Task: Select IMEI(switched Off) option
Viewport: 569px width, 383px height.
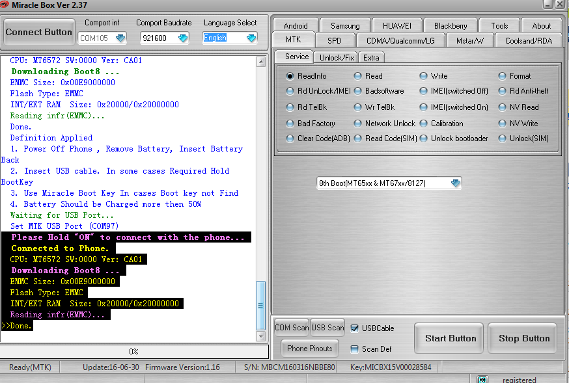Action: [x=423, y=91]
